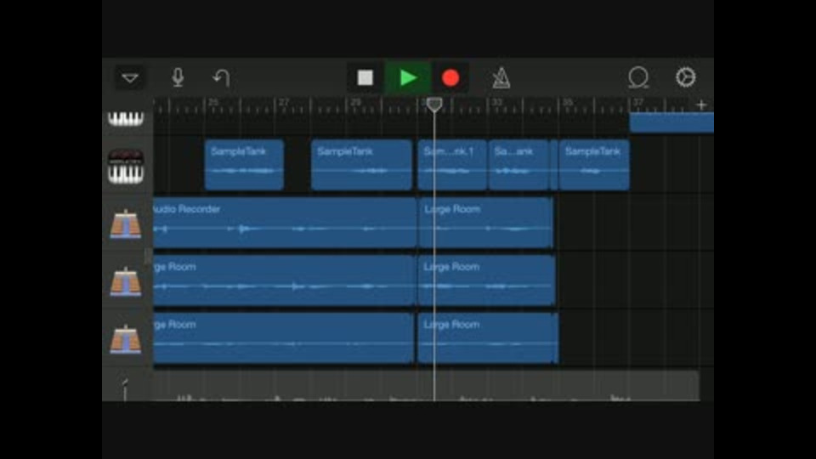Add song section with plus button
Screen dimensions: 816x459
tap(701, 105)
